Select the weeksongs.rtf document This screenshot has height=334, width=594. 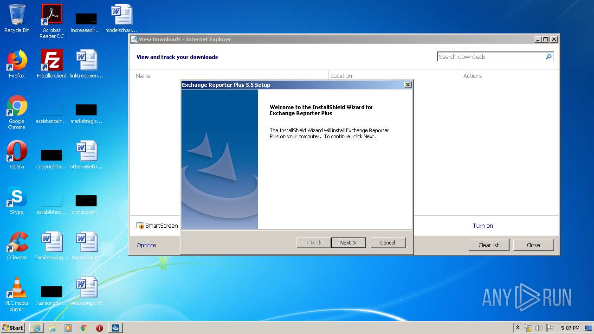pyautogui.click(x=86, y=291)
